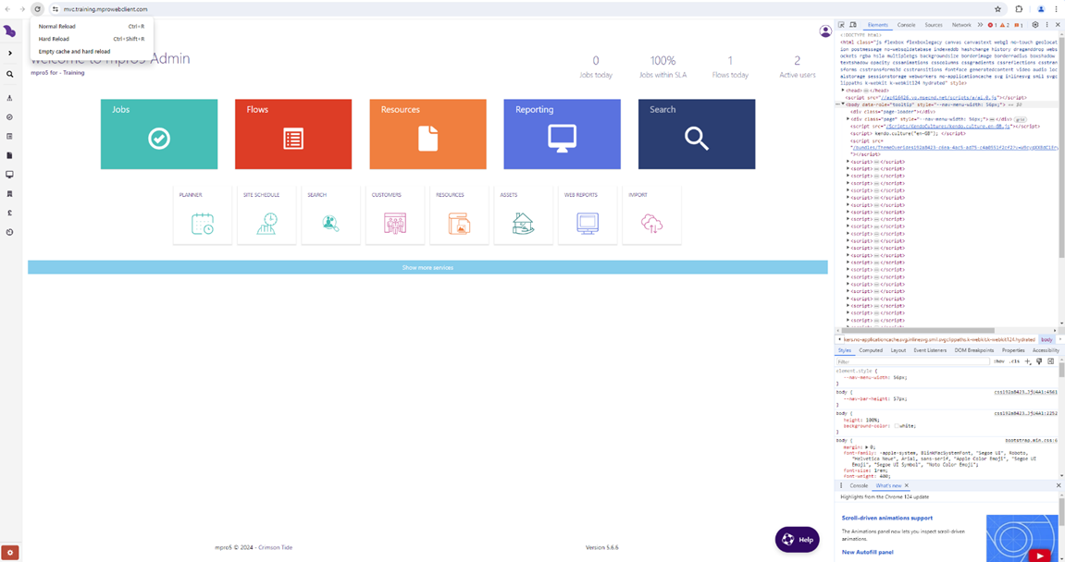1065x562 pixels.
Task: Activate the DevTools inspect element picker
Action: click(x=841, y=24)
